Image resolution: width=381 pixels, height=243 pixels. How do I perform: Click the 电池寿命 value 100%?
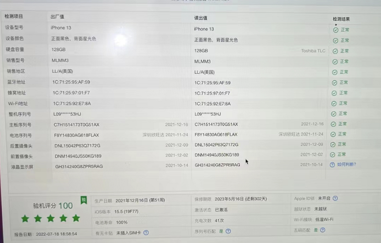tap(122, 222)
